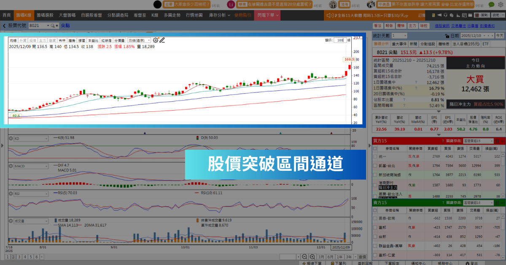Toggle 均線 indicator button
The height and width of the screenshot is (265, 506).
(13, 40)
